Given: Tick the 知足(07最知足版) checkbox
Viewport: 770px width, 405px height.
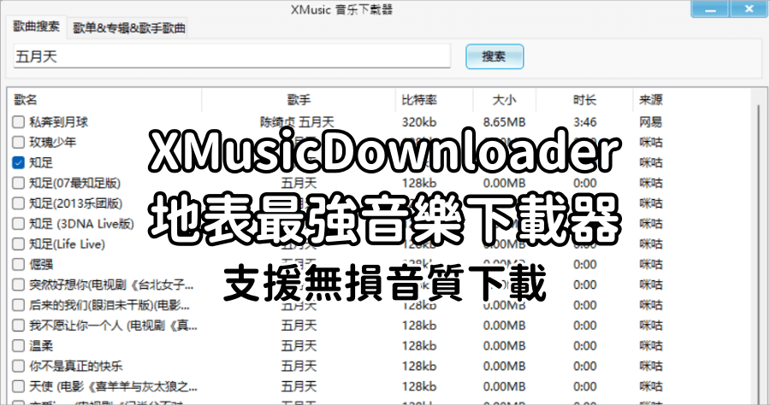Looking at the screenshot, I should coord(19,183).
